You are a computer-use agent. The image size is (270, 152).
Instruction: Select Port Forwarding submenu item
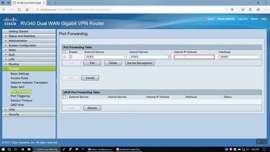point(21,92)
